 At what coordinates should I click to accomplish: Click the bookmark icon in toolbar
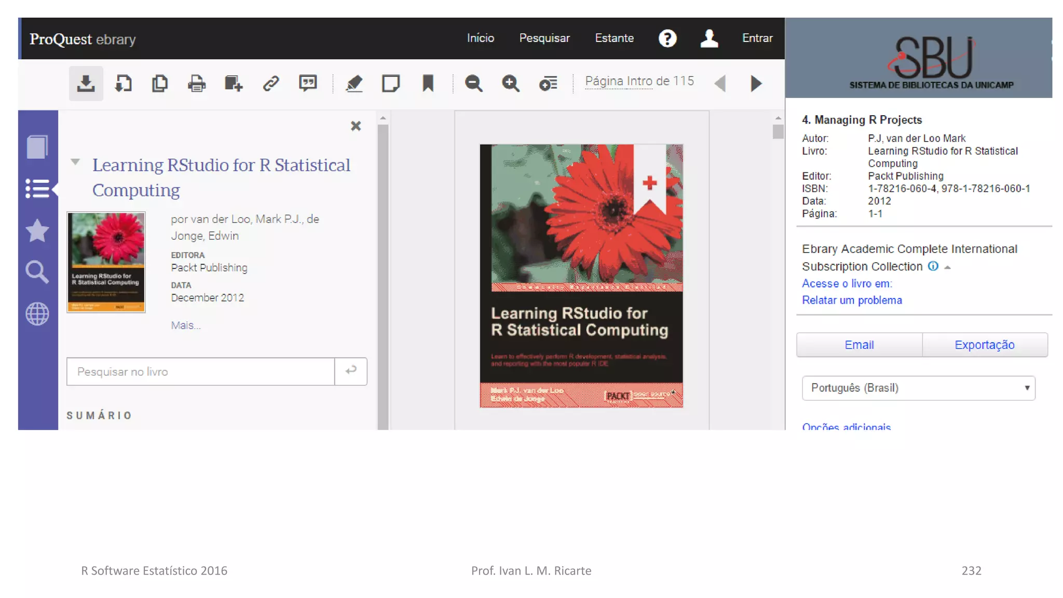tap(428, 83)
